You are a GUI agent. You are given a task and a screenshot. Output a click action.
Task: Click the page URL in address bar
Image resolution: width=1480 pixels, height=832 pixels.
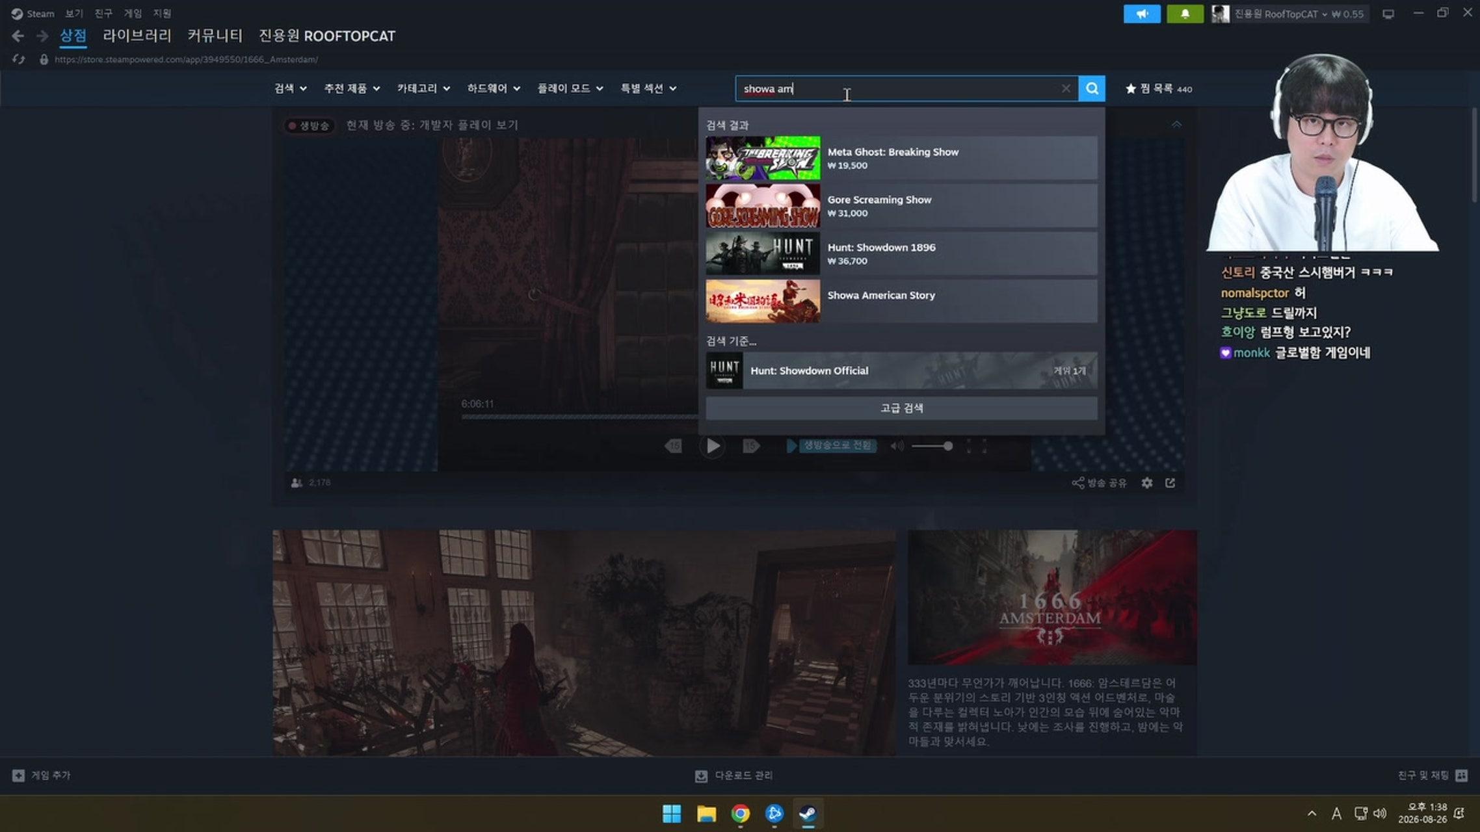186,59
